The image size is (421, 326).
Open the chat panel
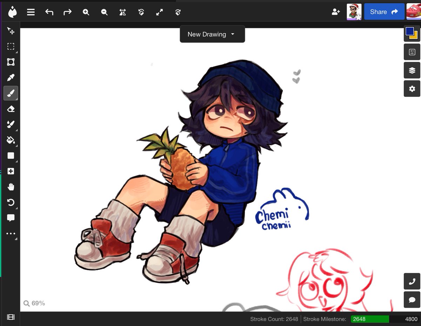point(412,300)
